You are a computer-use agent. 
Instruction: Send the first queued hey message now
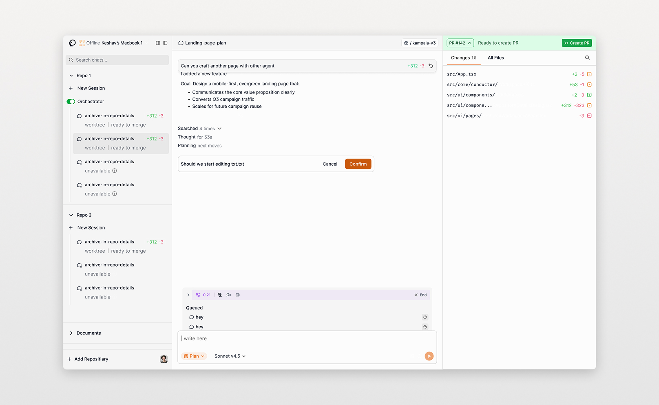425,317
